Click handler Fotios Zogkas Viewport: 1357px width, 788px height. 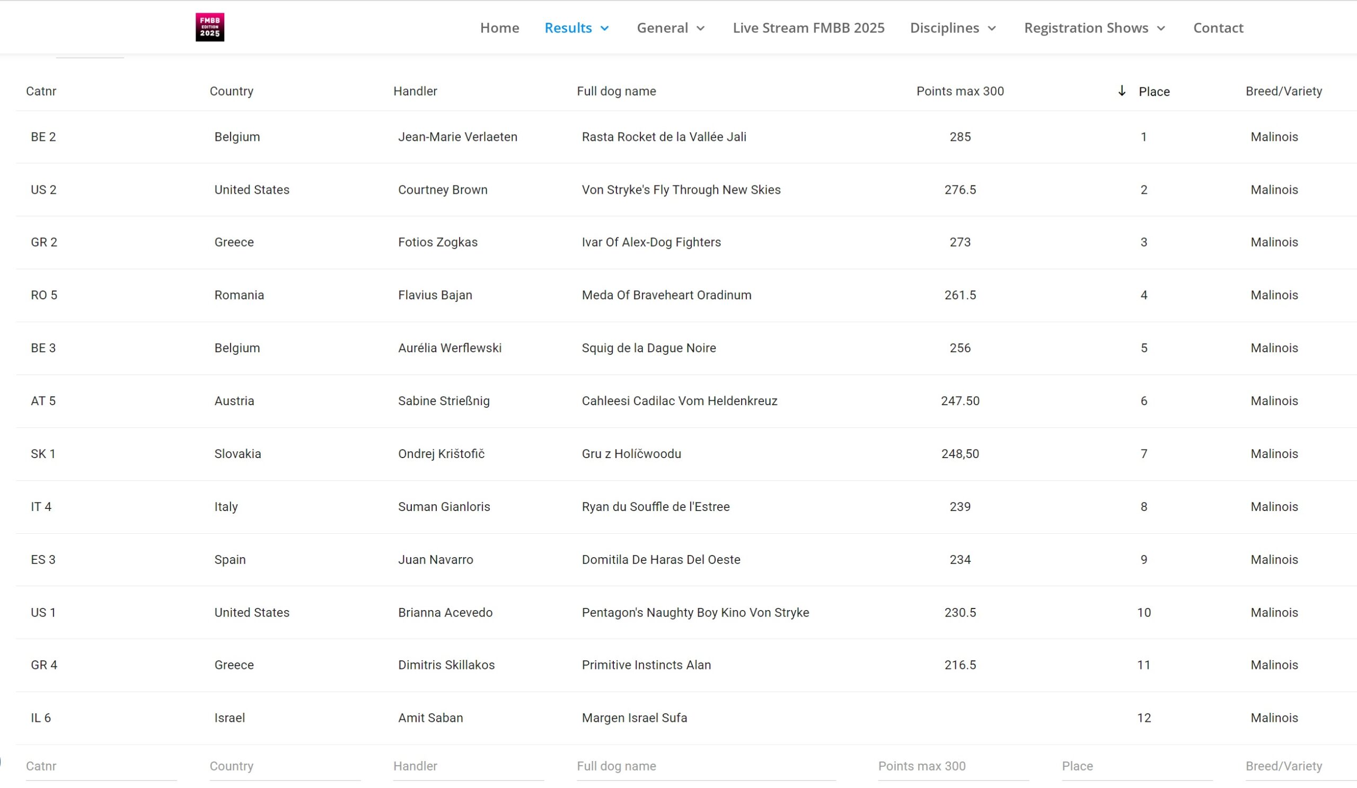click(x=438, y=242)
